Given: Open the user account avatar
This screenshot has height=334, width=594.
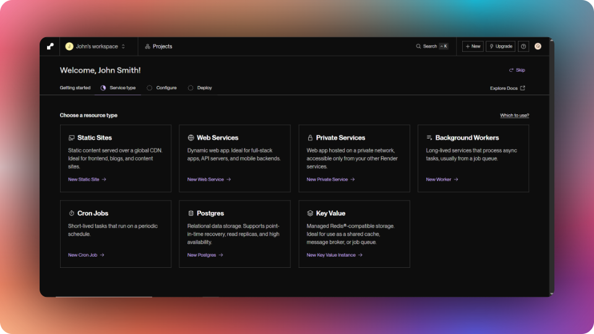Looking at the screenshot, I should pos(538,46).
